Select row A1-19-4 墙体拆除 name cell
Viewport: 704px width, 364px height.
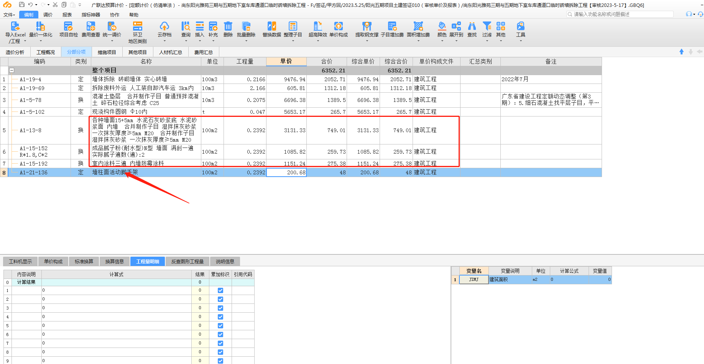pos(146,79)
